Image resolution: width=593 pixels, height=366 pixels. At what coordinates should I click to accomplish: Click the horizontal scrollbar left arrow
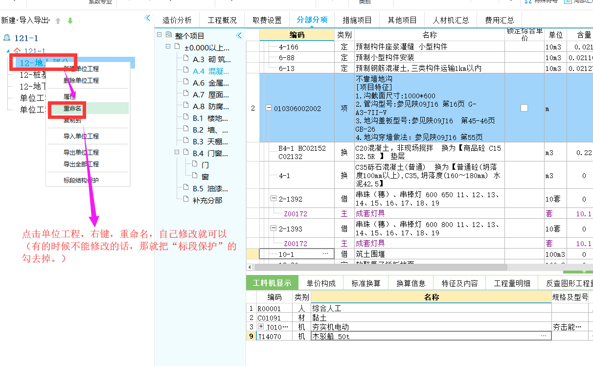250,267
